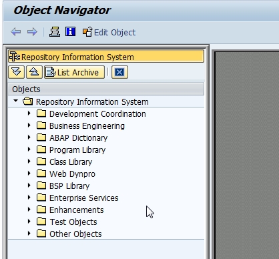Select the Development Coordination label
This screenshot has height=259, width=279.
97,114
